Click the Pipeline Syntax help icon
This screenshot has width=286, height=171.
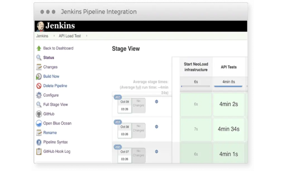click(x=39, y=142)
